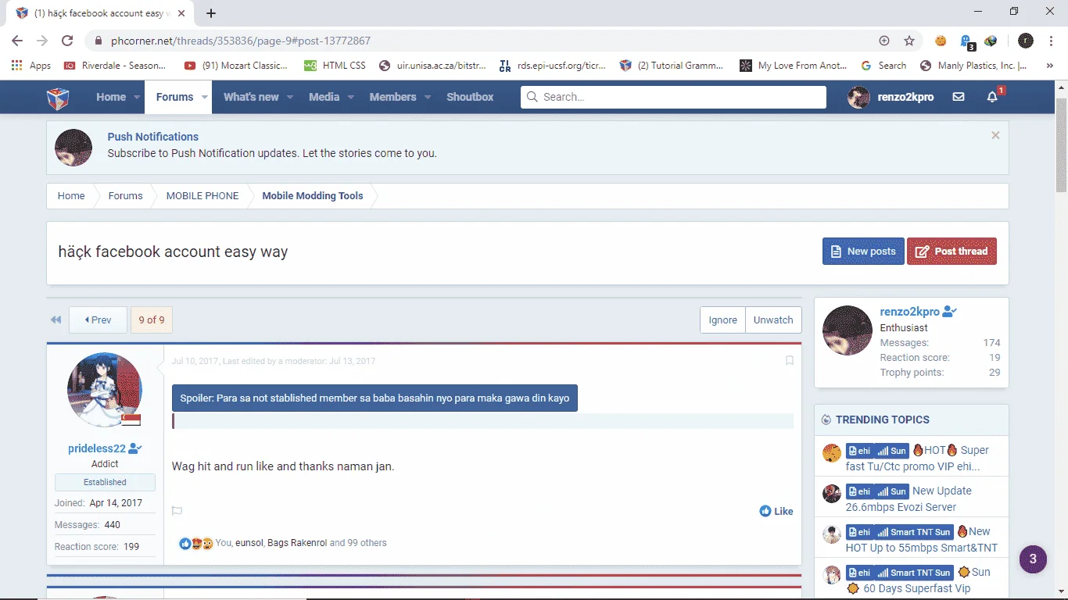The height and width of the screenshot is (600, 1068).
Task: Click renzo2kpro's sidebar avatar
Action: pos(848,330)
